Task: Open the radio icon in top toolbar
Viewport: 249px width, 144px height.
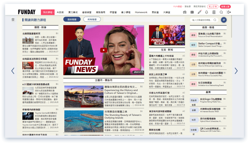Action: pyautogui.click(x=185, y=12)
